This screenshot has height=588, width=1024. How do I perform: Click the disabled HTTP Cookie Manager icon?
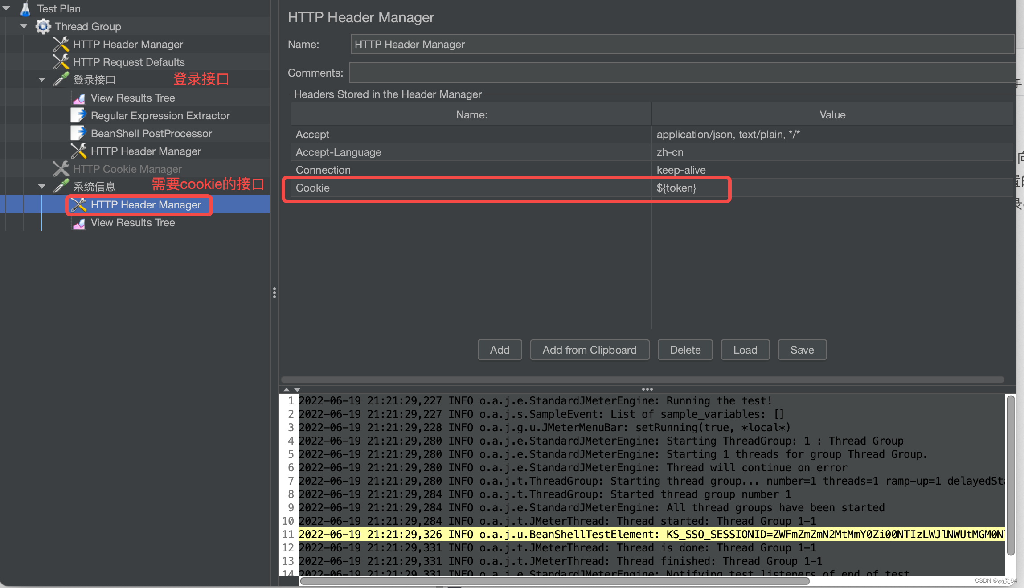coord(61,169)
